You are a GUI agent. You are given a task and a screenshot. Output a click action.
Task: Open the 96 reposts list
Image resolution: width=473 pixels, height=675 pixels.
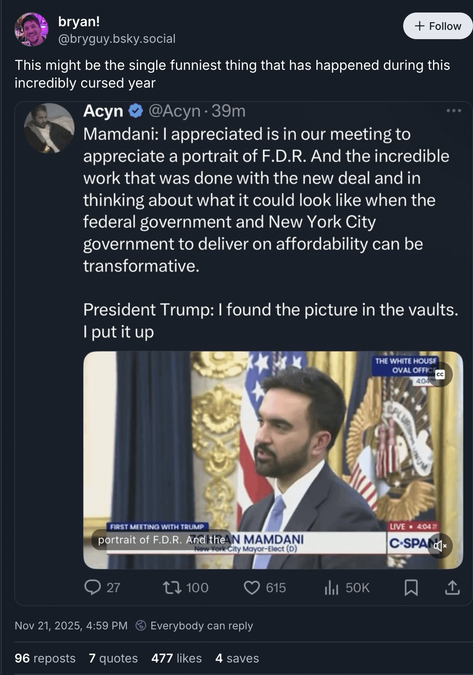pos(45,658)
